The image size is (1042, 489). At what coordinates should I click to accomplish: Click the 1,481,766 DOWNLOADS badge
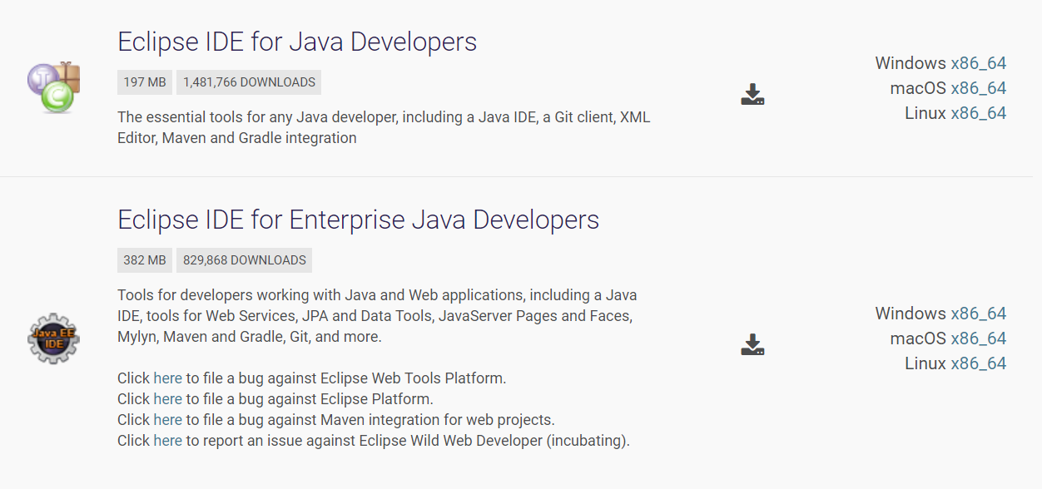249,82
